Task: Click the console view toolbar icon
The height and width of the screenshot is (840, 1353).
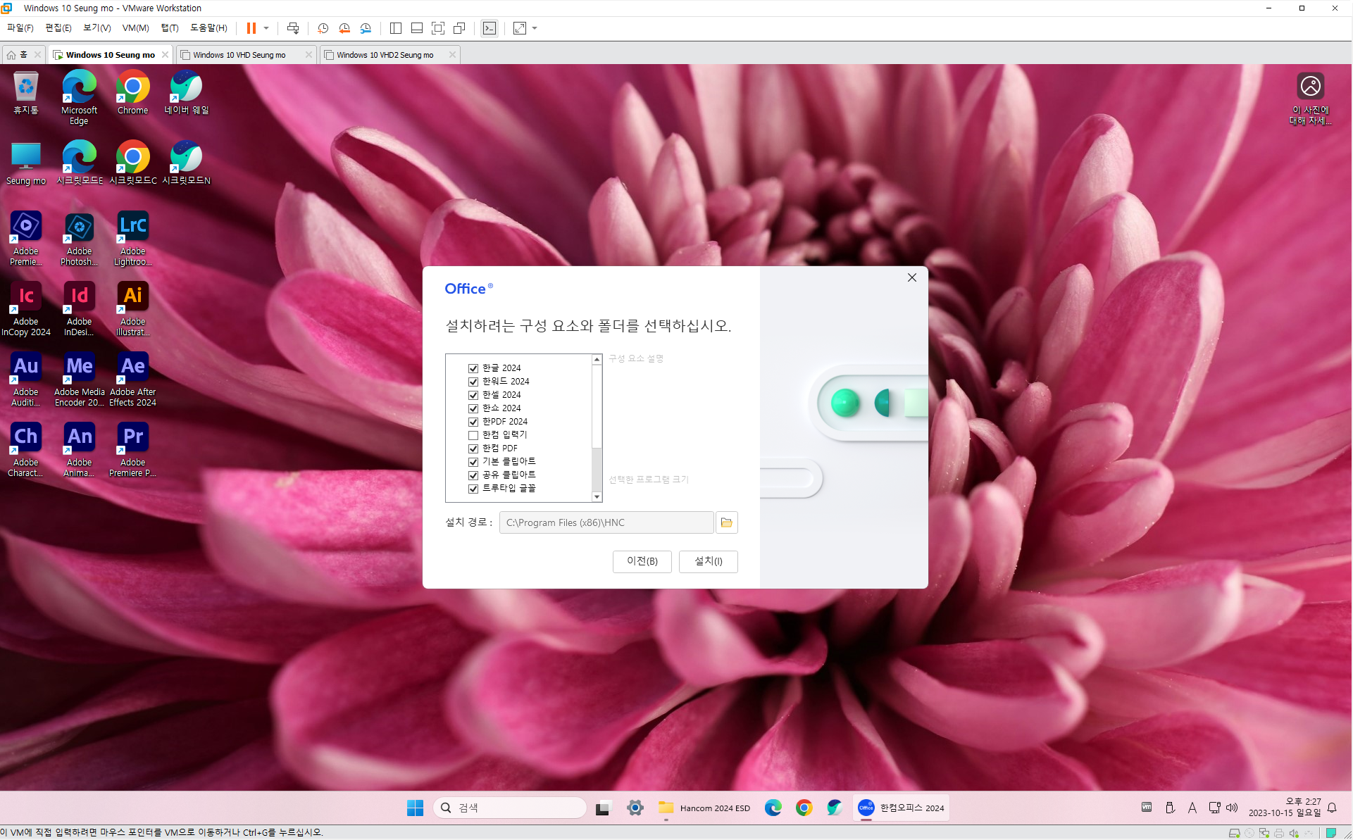Action: click(490, 28)
